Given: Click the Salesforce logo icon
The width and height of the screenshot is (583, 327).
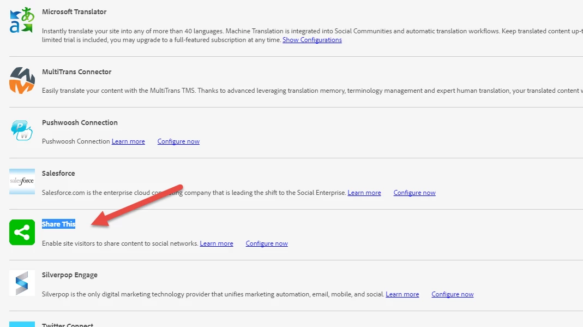Looking at the screenshot, I should click(x=22, y=182).
